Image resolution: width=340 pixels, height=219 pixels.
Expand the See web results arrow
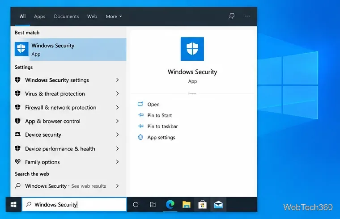point(117,186)
